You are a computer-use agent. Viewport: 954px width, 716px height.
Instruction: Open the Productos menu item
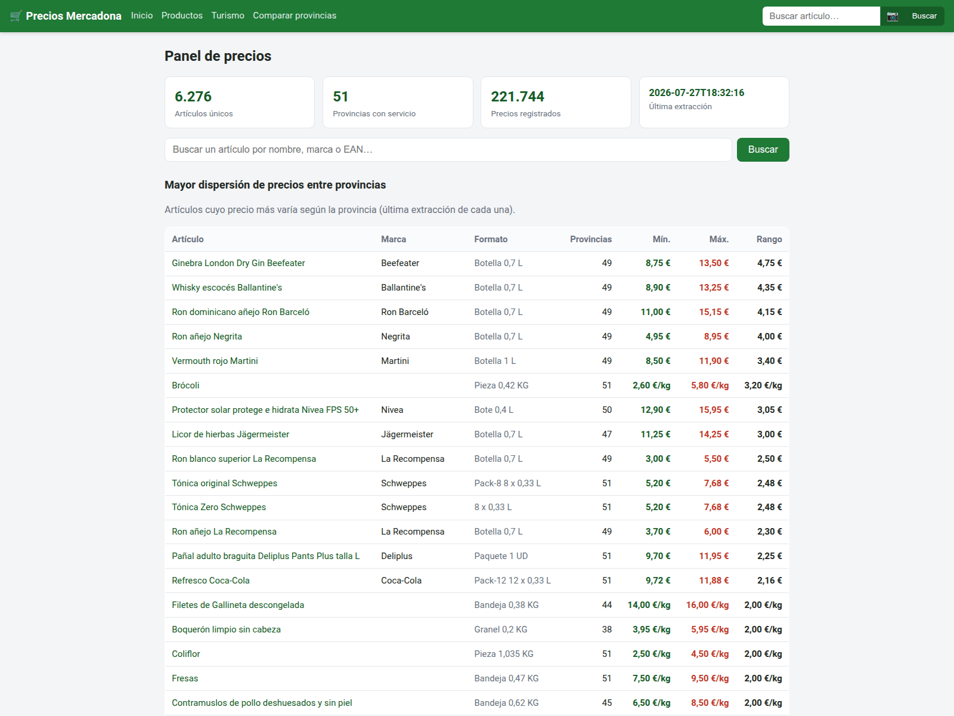click(x=182, y=16)
